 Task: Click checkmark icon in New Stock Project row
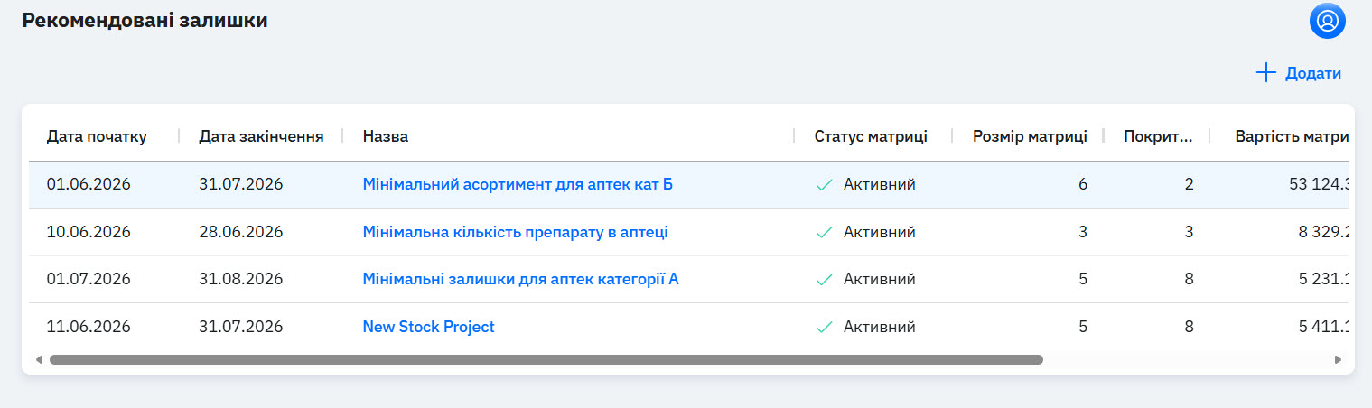click(823, 328)
